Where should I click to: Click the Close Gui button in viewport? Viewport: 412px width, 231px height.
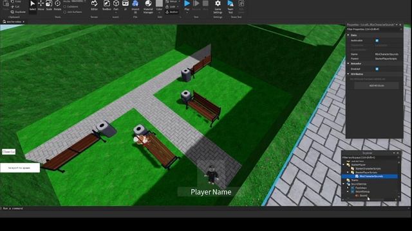(x=8, y=151)
